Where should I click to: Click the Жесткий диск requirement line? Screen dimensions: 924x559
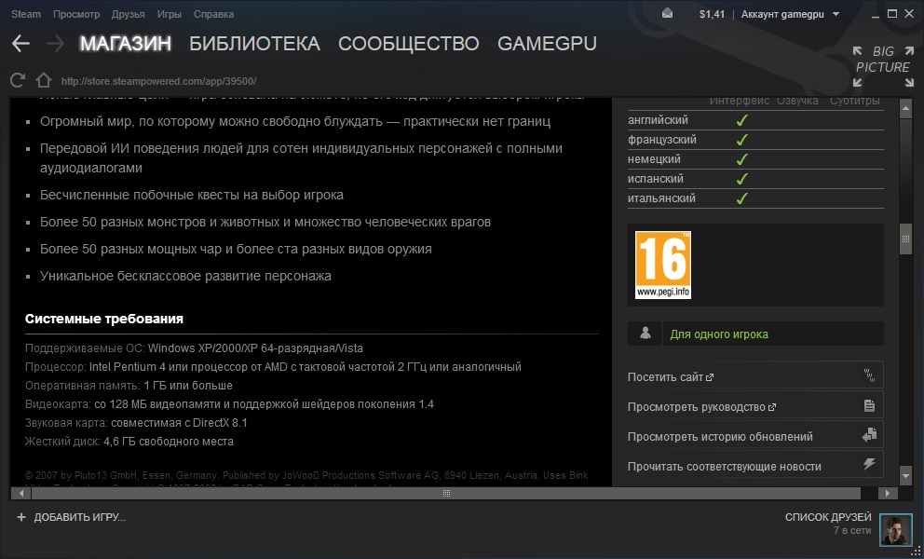(129, 442)
